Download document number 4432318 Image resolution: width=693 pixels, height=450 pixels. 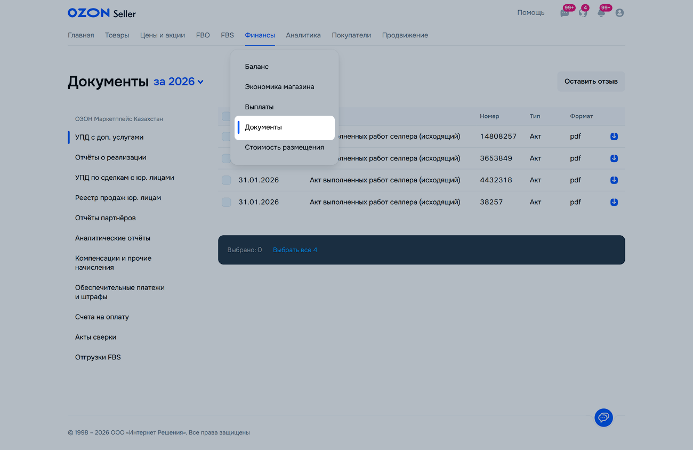(614, 180)
